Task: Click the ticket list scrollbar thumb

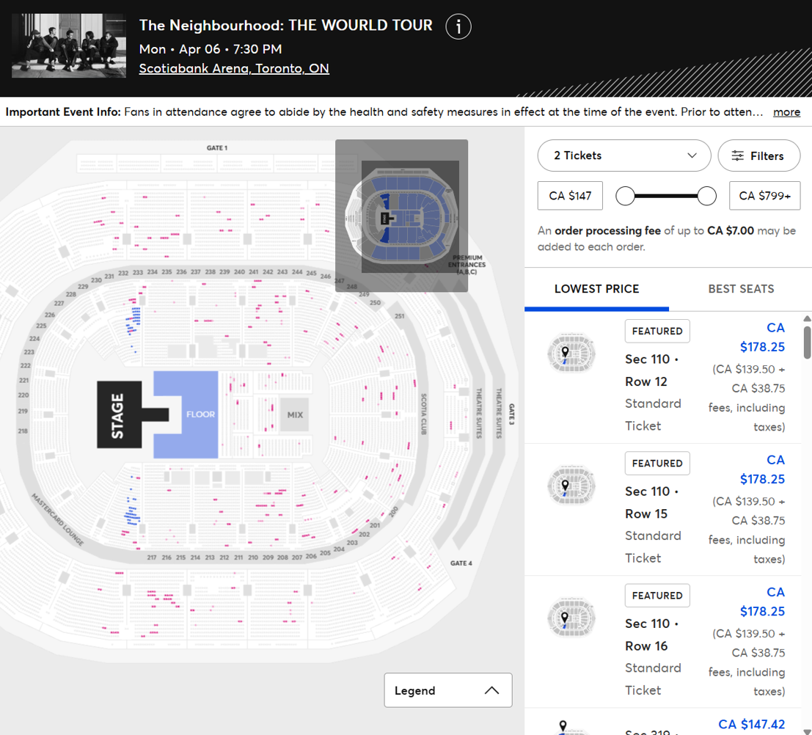Action: [808, 342]
